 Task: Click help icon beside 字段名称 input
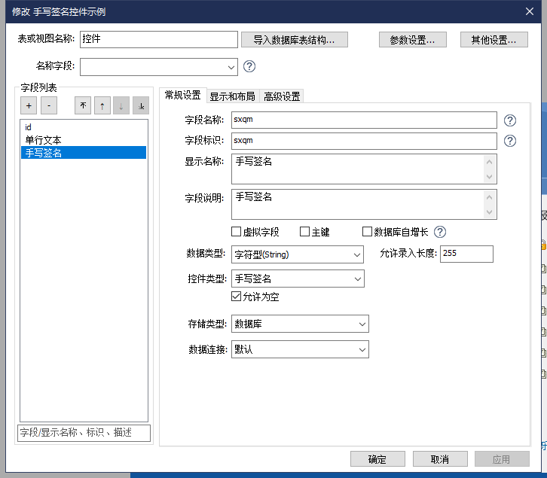[510, 120]
